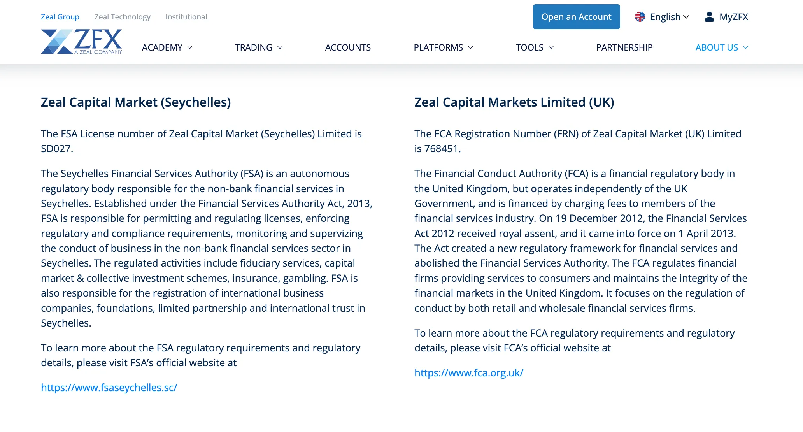Select the Zeal Group tab
This screenshot has width=803, height=432.
[60, 17]
